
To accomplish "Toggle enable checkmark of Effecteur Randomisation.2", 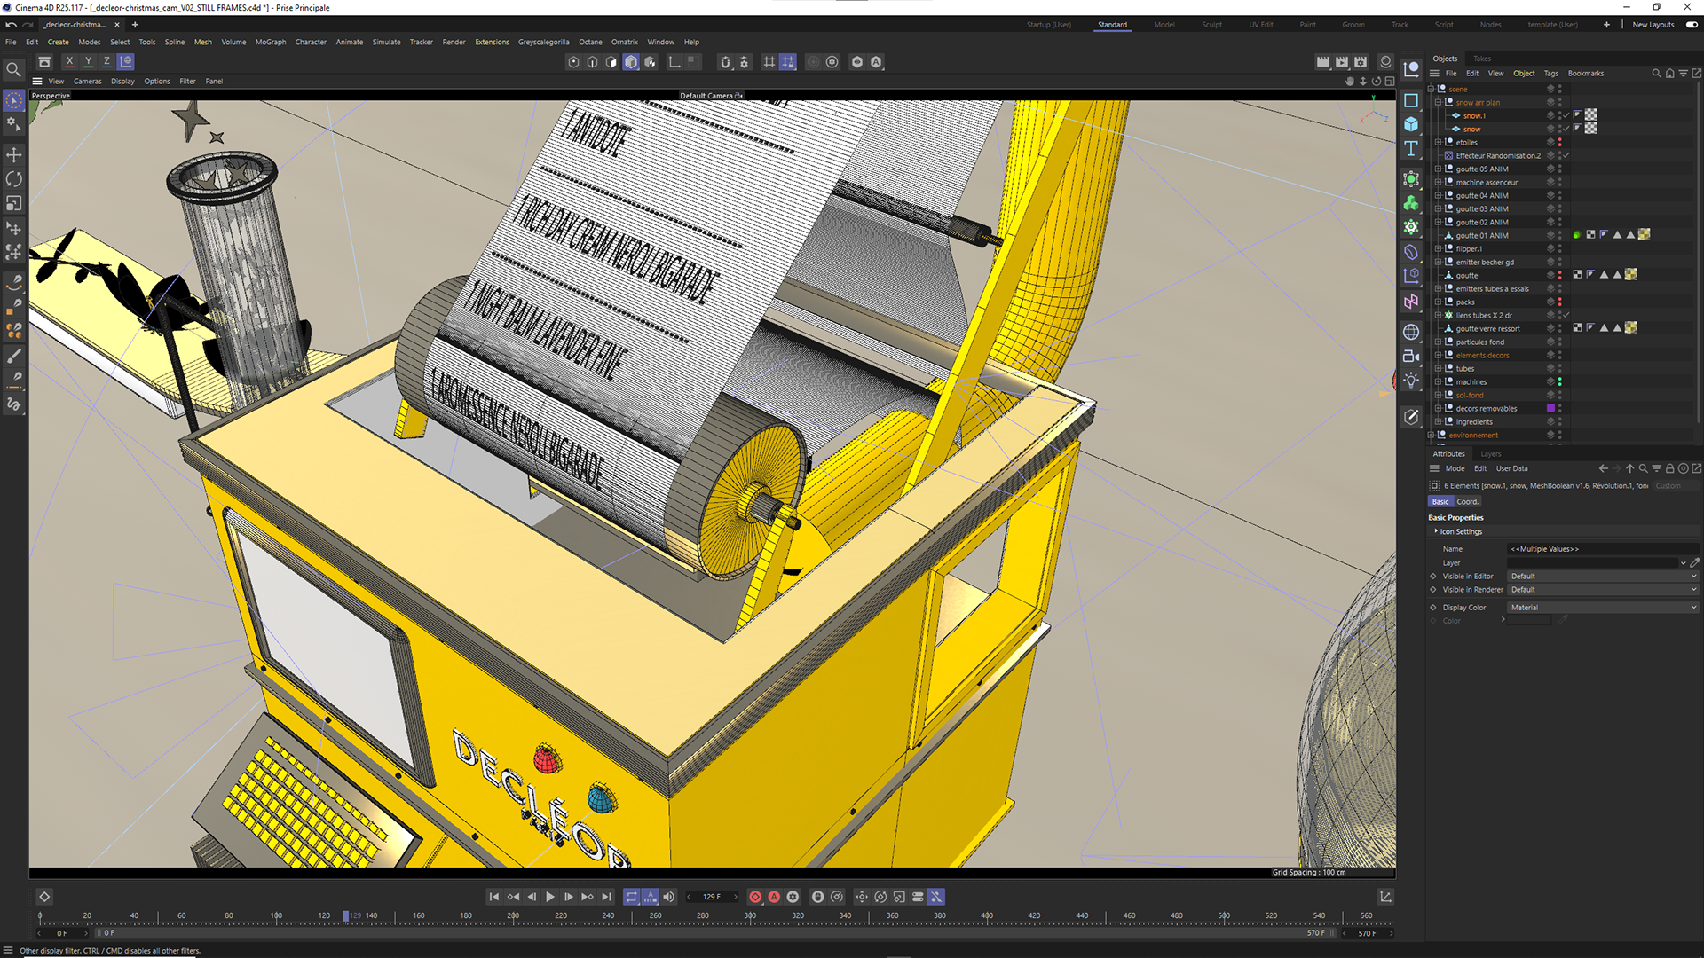I will (1566, 155).
